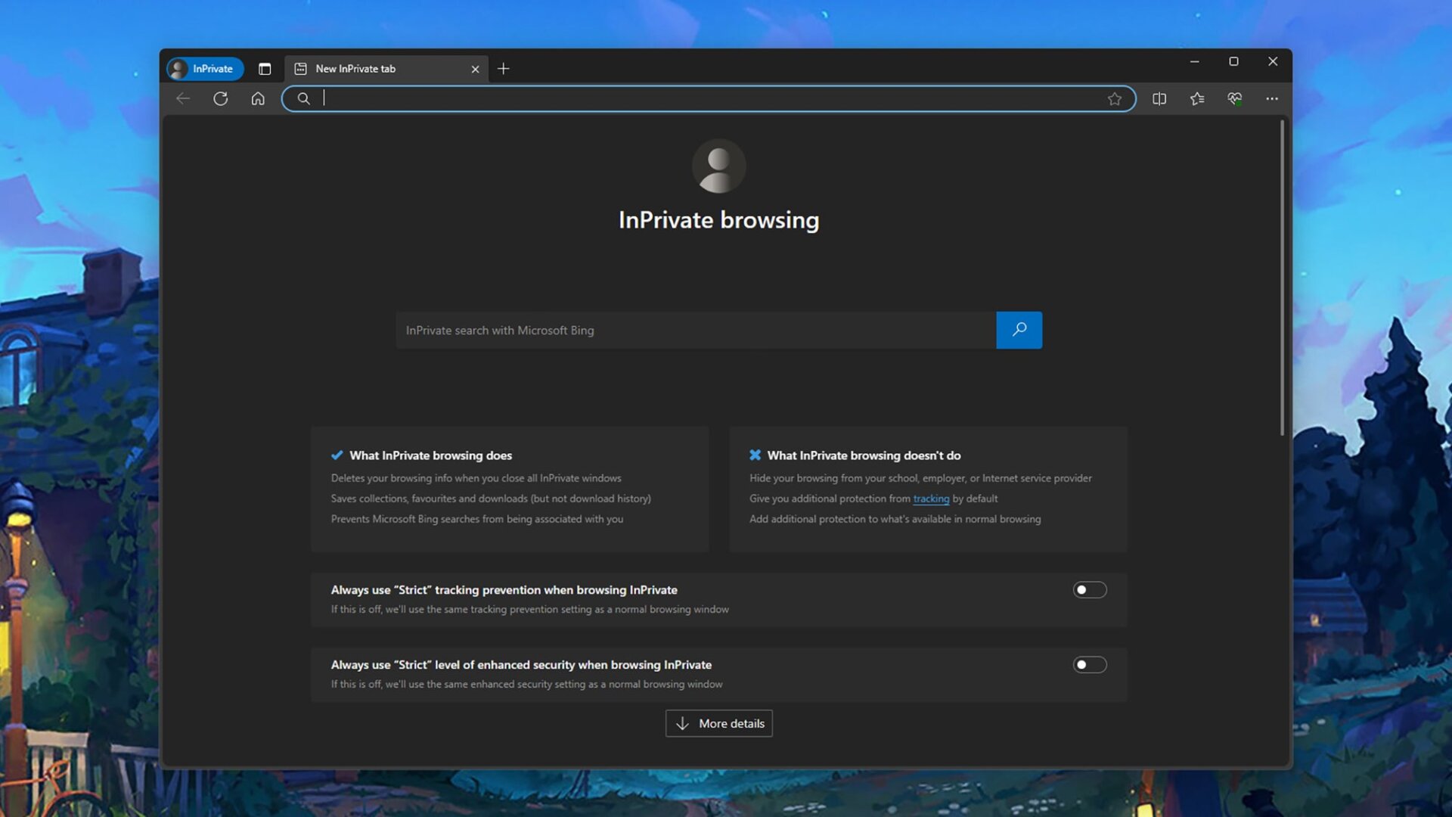Close the New InPrivate tab

coord(475,69)
